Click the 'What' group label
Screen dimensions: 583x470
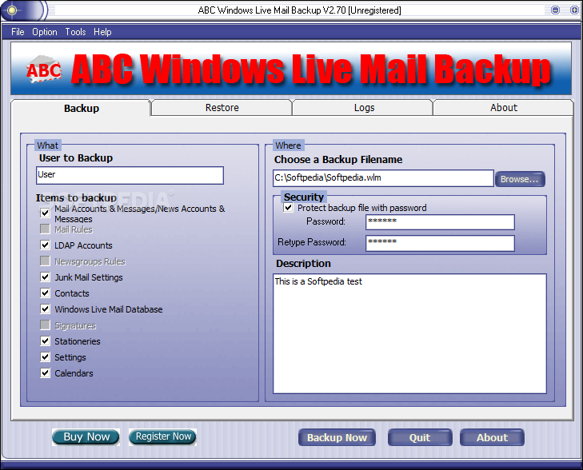point(48,145)
